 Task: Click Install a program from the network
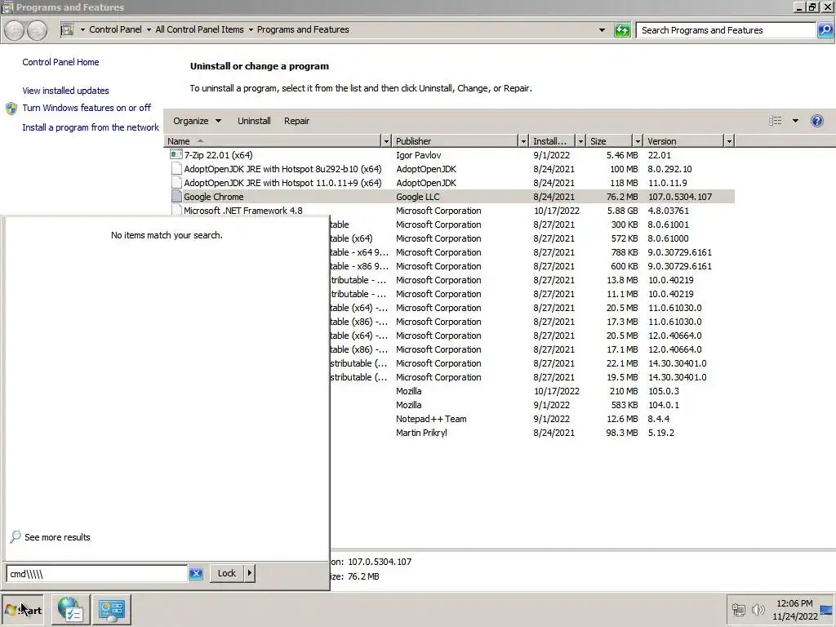(x=91, y=127)
